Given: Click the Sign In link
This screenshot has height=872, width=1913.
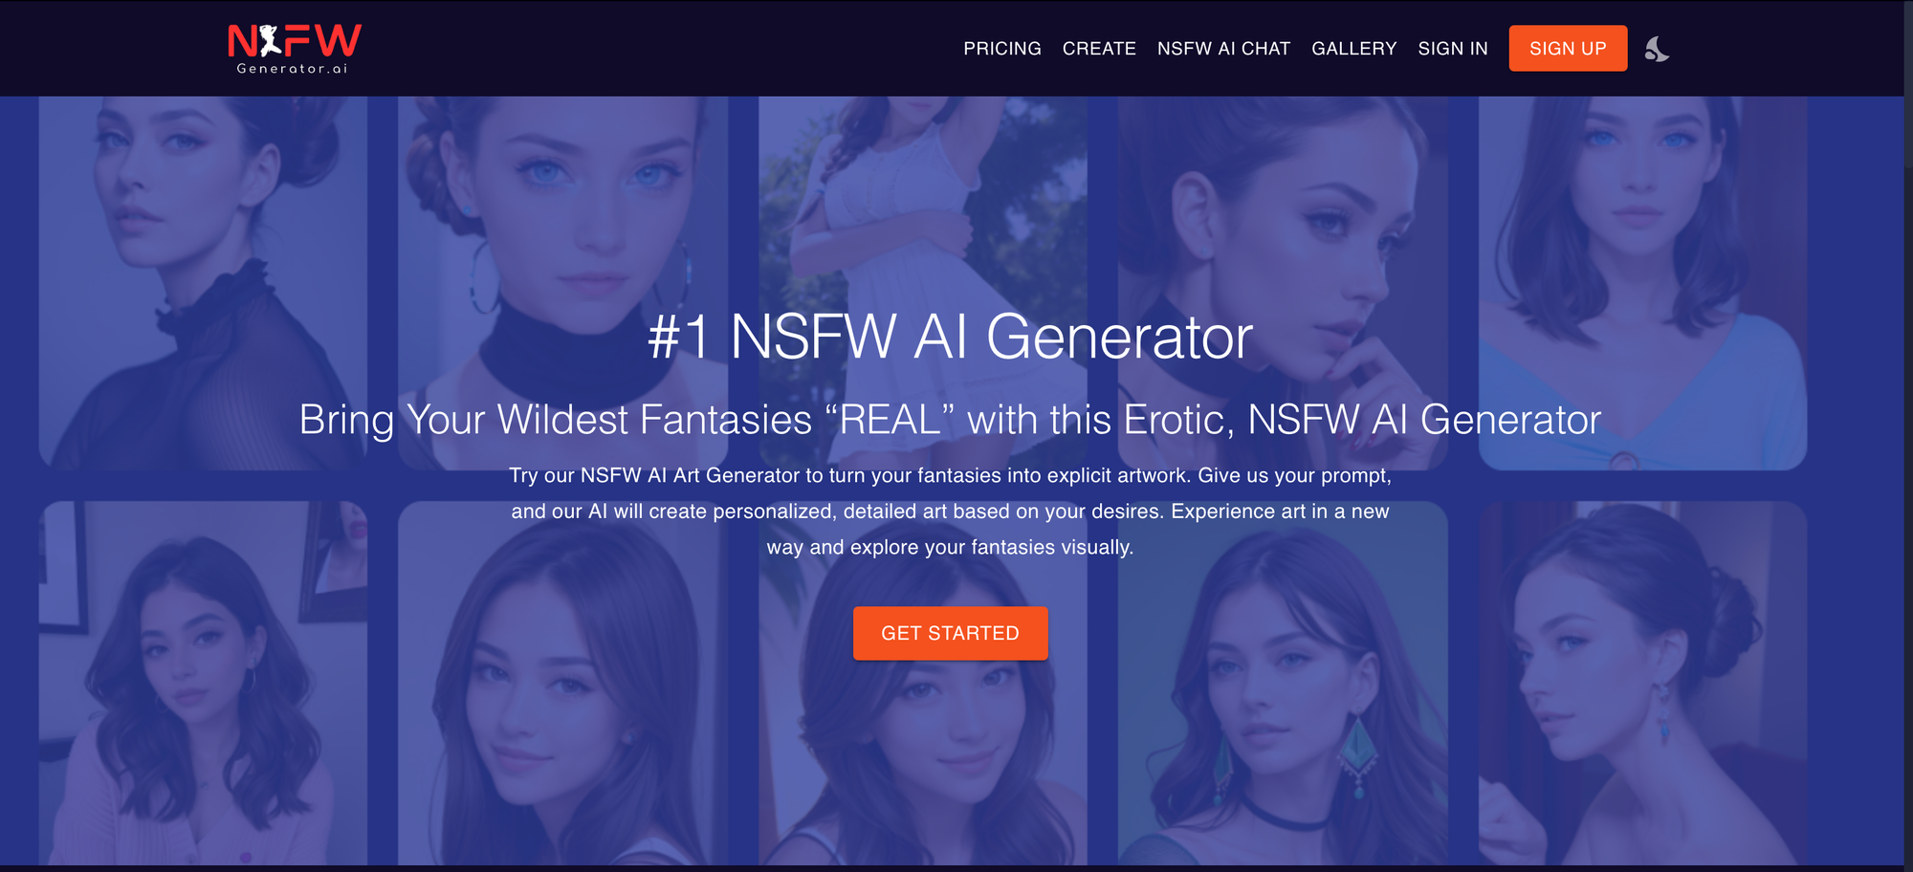Looking at the screenshot, I should point(1452,49).
